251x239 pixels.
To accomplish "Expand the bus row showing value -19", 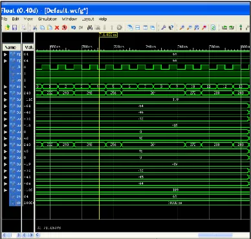I will tap(6, 164).
